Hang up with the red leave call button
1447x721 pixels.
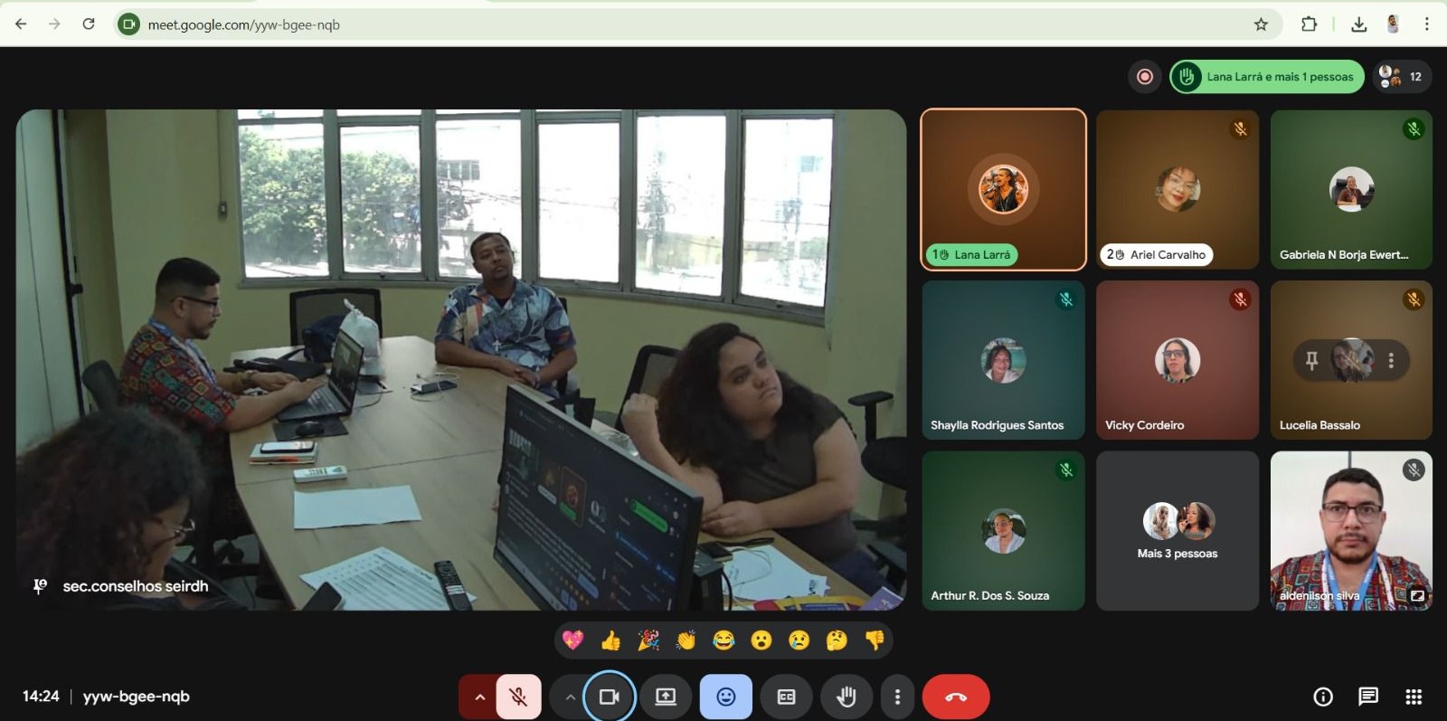click(x=956, y=697)
